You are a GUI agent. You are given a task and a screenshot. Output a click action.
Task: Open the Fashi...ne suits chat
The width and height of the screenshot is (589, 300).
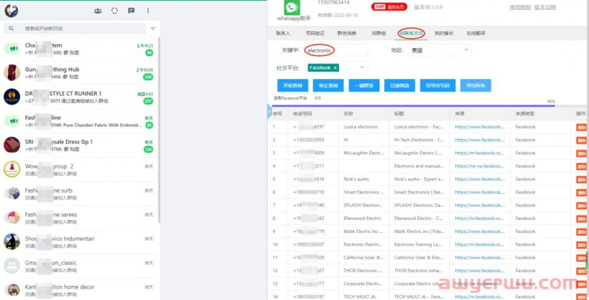click(x=80, y=193)
